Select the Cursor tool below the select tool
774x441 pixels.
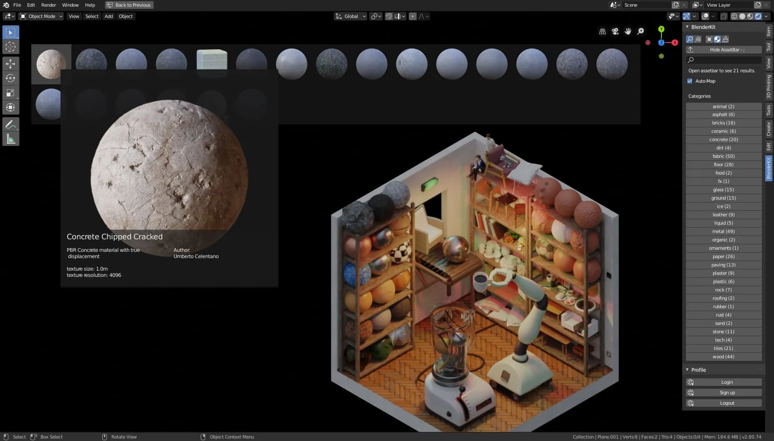click(10, 47)
